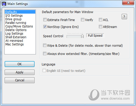Check Always show extended filter option

(x=45, y=54)
